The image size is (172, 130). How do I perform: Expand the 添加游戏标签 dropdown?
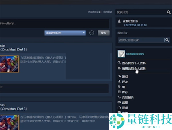pyautogui.click(x=65, y=33)
